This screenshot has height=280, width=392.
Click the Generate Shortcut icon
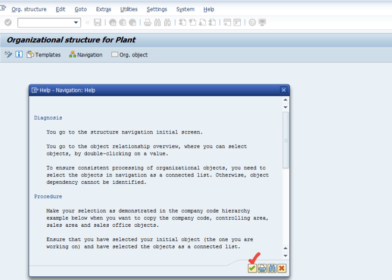[237, 22]
